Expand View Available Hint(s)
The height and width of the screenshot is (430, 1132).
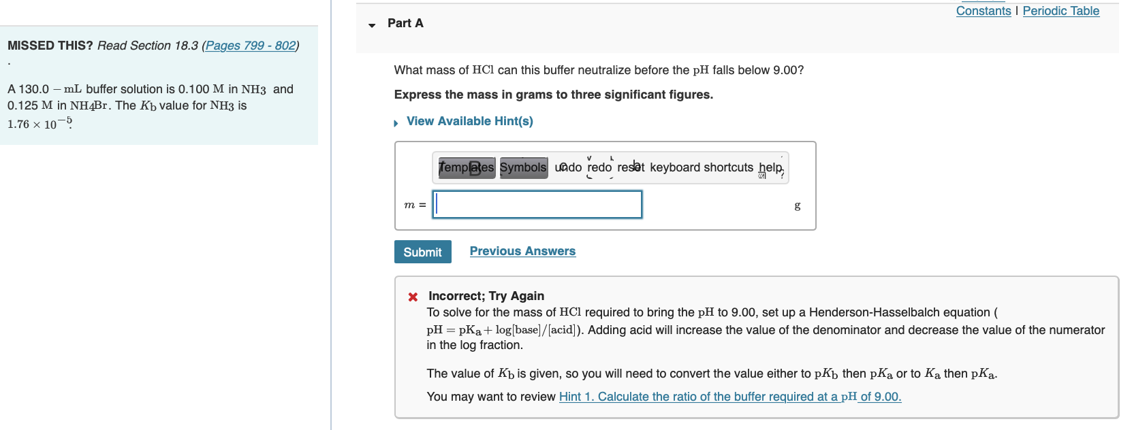point(469,121)
